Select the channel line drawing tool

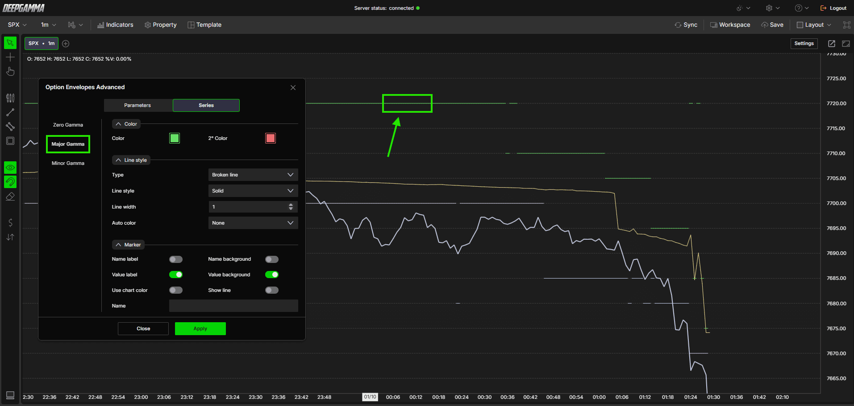[10, 127]
